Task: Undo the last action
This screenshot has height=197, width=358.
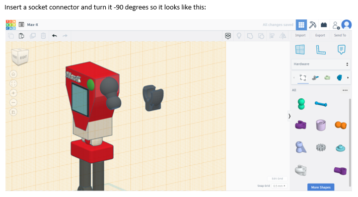Action: point(54,36)
